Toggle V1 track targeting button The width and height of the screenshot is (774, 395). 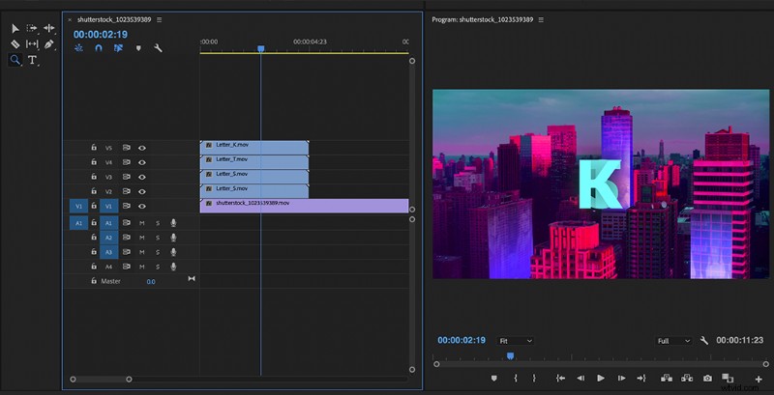[108, 206]
